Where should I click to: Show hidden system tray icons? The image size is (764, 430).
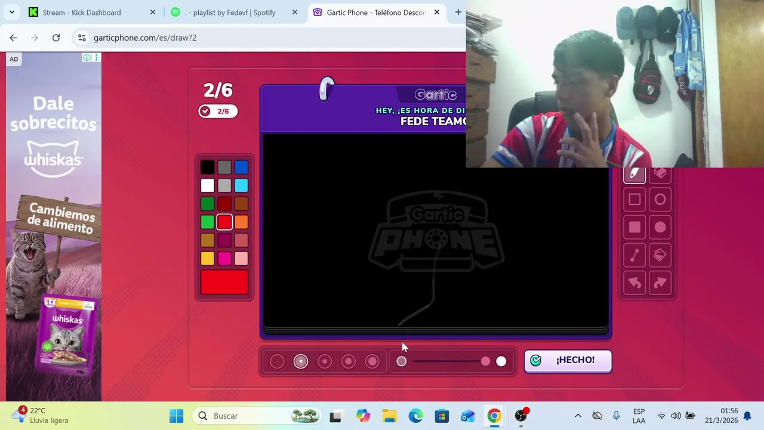pos(578,416)
